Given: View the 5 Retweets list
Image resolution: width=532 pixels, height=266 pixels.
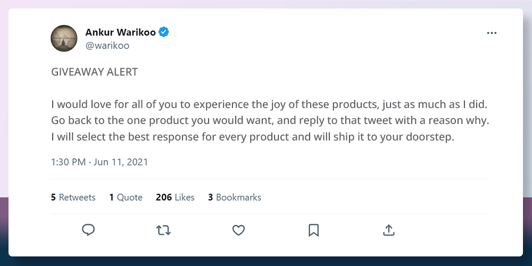Looking at the screenshot, I should pos(73,197).
